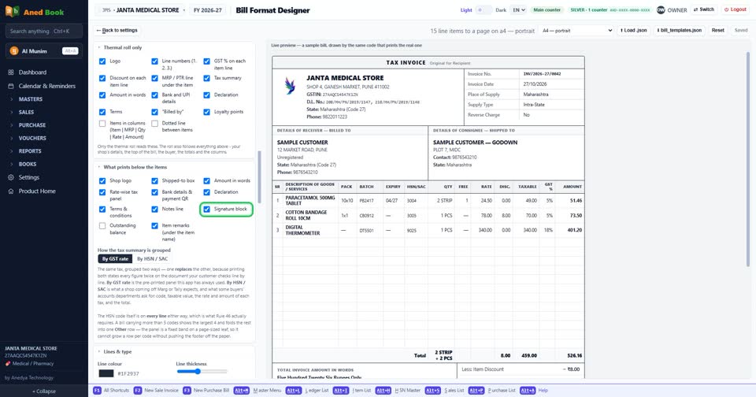Viewport: 756px width, 397px height.
Task: Download bill_templates.json
Action: 679,31
